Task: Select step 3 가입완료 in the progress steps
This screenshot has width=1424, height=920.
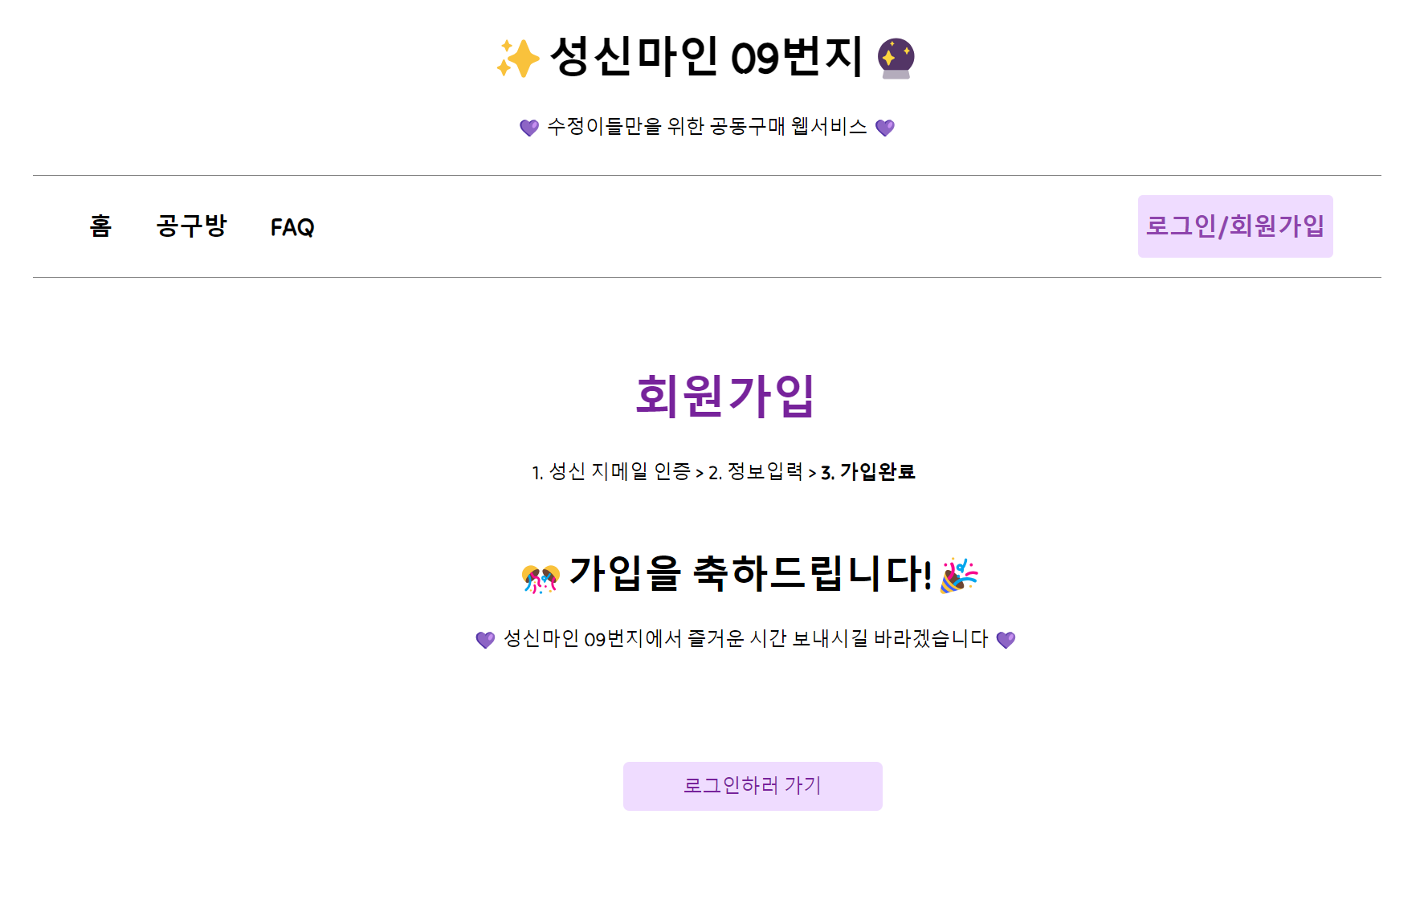Action: pyautogui.click(x=870, y=474)
